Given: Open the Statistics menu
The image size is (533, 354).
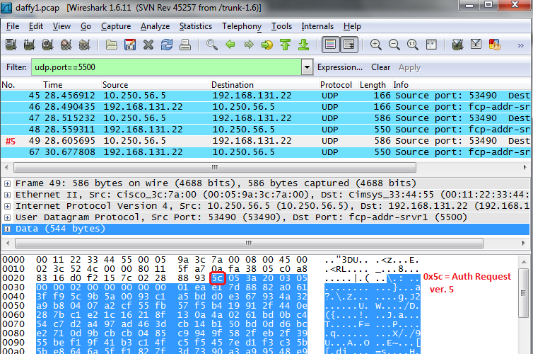Looking at the screenshot, I should (195, 26).
